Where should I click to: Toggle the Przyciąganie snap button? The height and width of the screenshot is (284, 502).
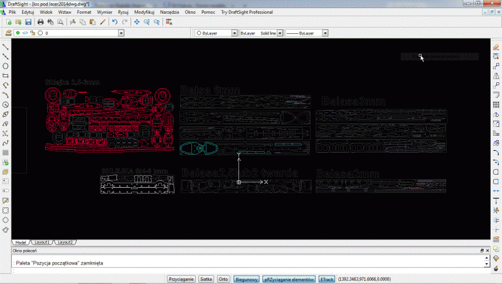tap(181, 278)
